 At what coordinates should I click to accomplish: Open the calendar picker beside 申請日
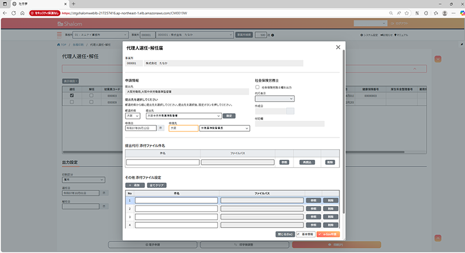coord(162,128)
